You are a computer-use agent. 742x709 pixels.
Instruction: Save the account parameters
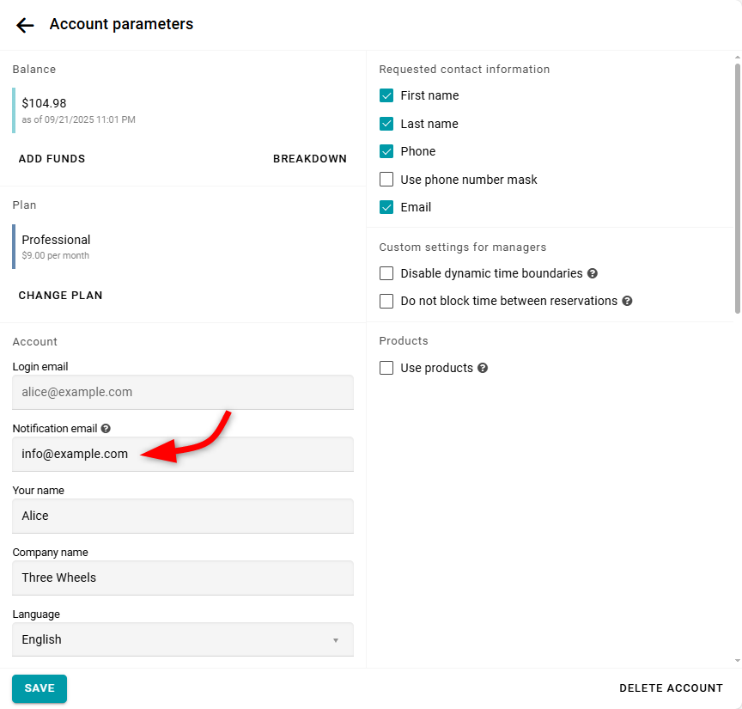pos(40,688)
